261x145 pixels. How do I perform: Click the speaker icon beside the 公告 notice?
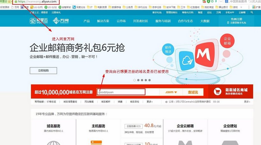click(x=166, y=102)
